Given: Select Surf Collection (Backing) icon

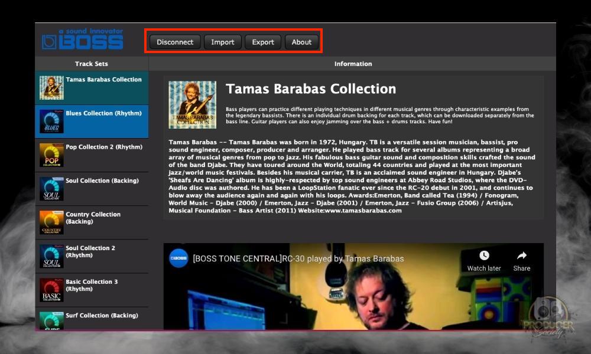Looking at the screenshot, I should pyautogui.click(x=51, y=320).
